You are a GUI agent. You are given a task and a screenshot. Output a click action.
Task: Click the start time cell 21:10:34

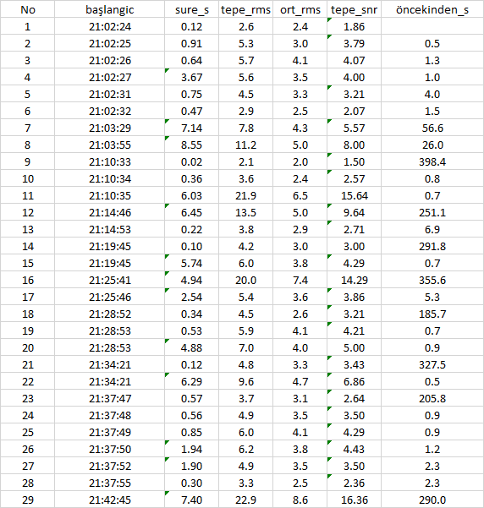coord(110,178)
